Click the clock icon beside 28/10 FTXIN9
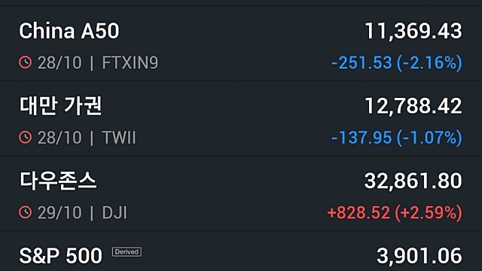The image size is (482, 271). pos(25,62)
